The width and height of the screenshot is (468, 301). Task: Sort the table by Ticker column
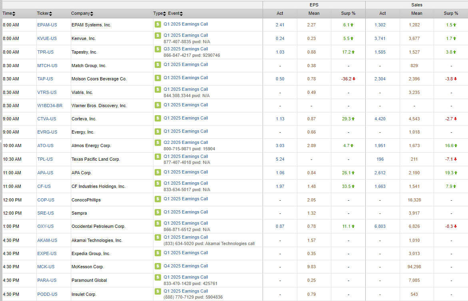44,14
